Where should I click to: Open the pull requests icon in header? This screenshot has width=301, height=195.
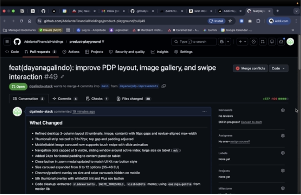coord(263,41)
